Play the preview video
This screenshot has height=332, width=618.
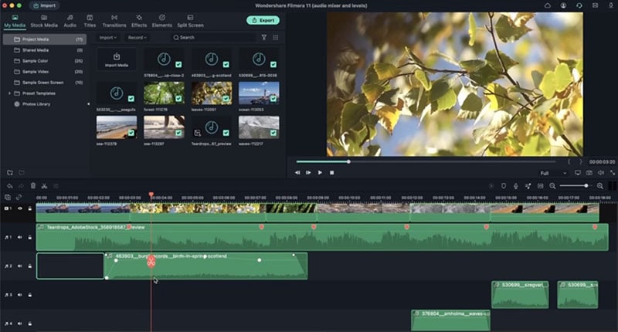pos(320,172)
